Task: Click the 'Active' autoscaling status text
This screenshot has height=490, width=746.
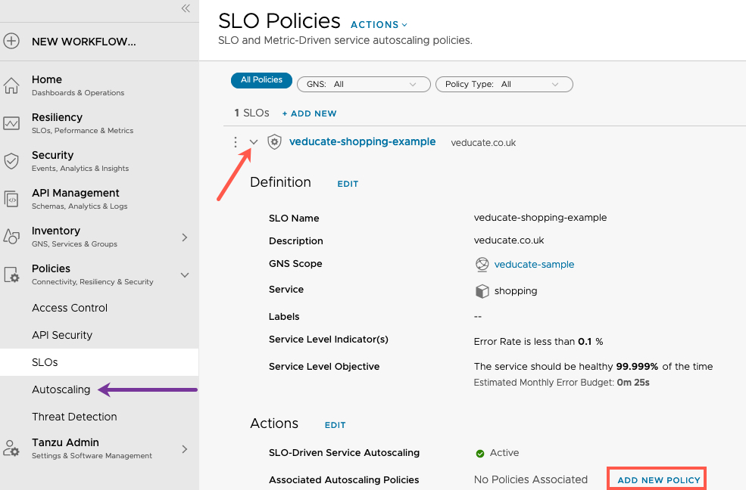Action: (x=504, y=452)
